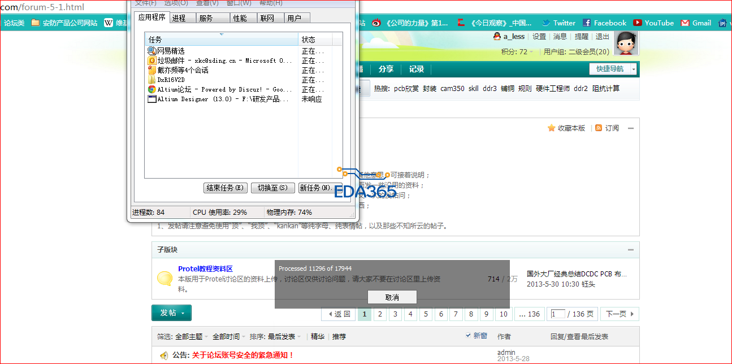Click the 切换至(S) button
Viewport: 732px width, 364px height.
(x=272, y=188)
